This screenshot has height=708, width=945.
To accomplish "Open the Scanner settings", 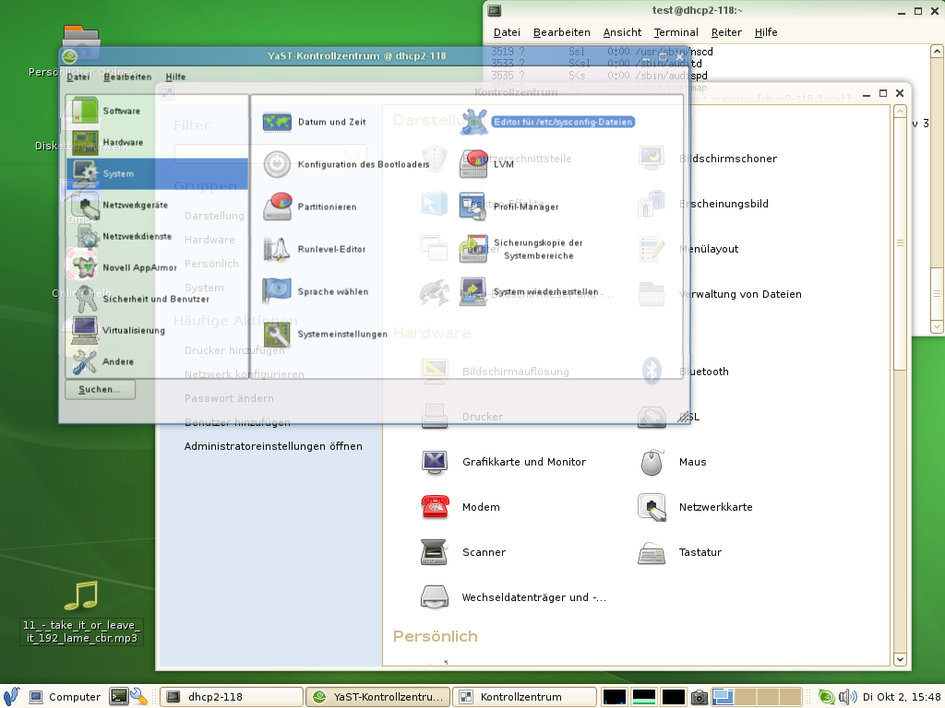I will point(484,552).
